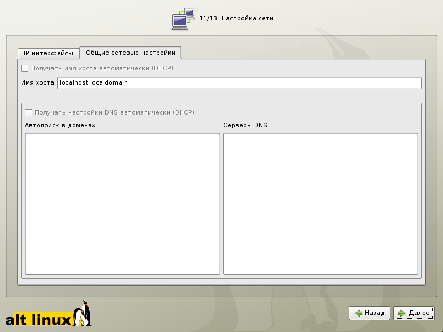Viewport: 443px width, 332px height.
Task: Proceed with the Далее button
Action: point(414,313)
